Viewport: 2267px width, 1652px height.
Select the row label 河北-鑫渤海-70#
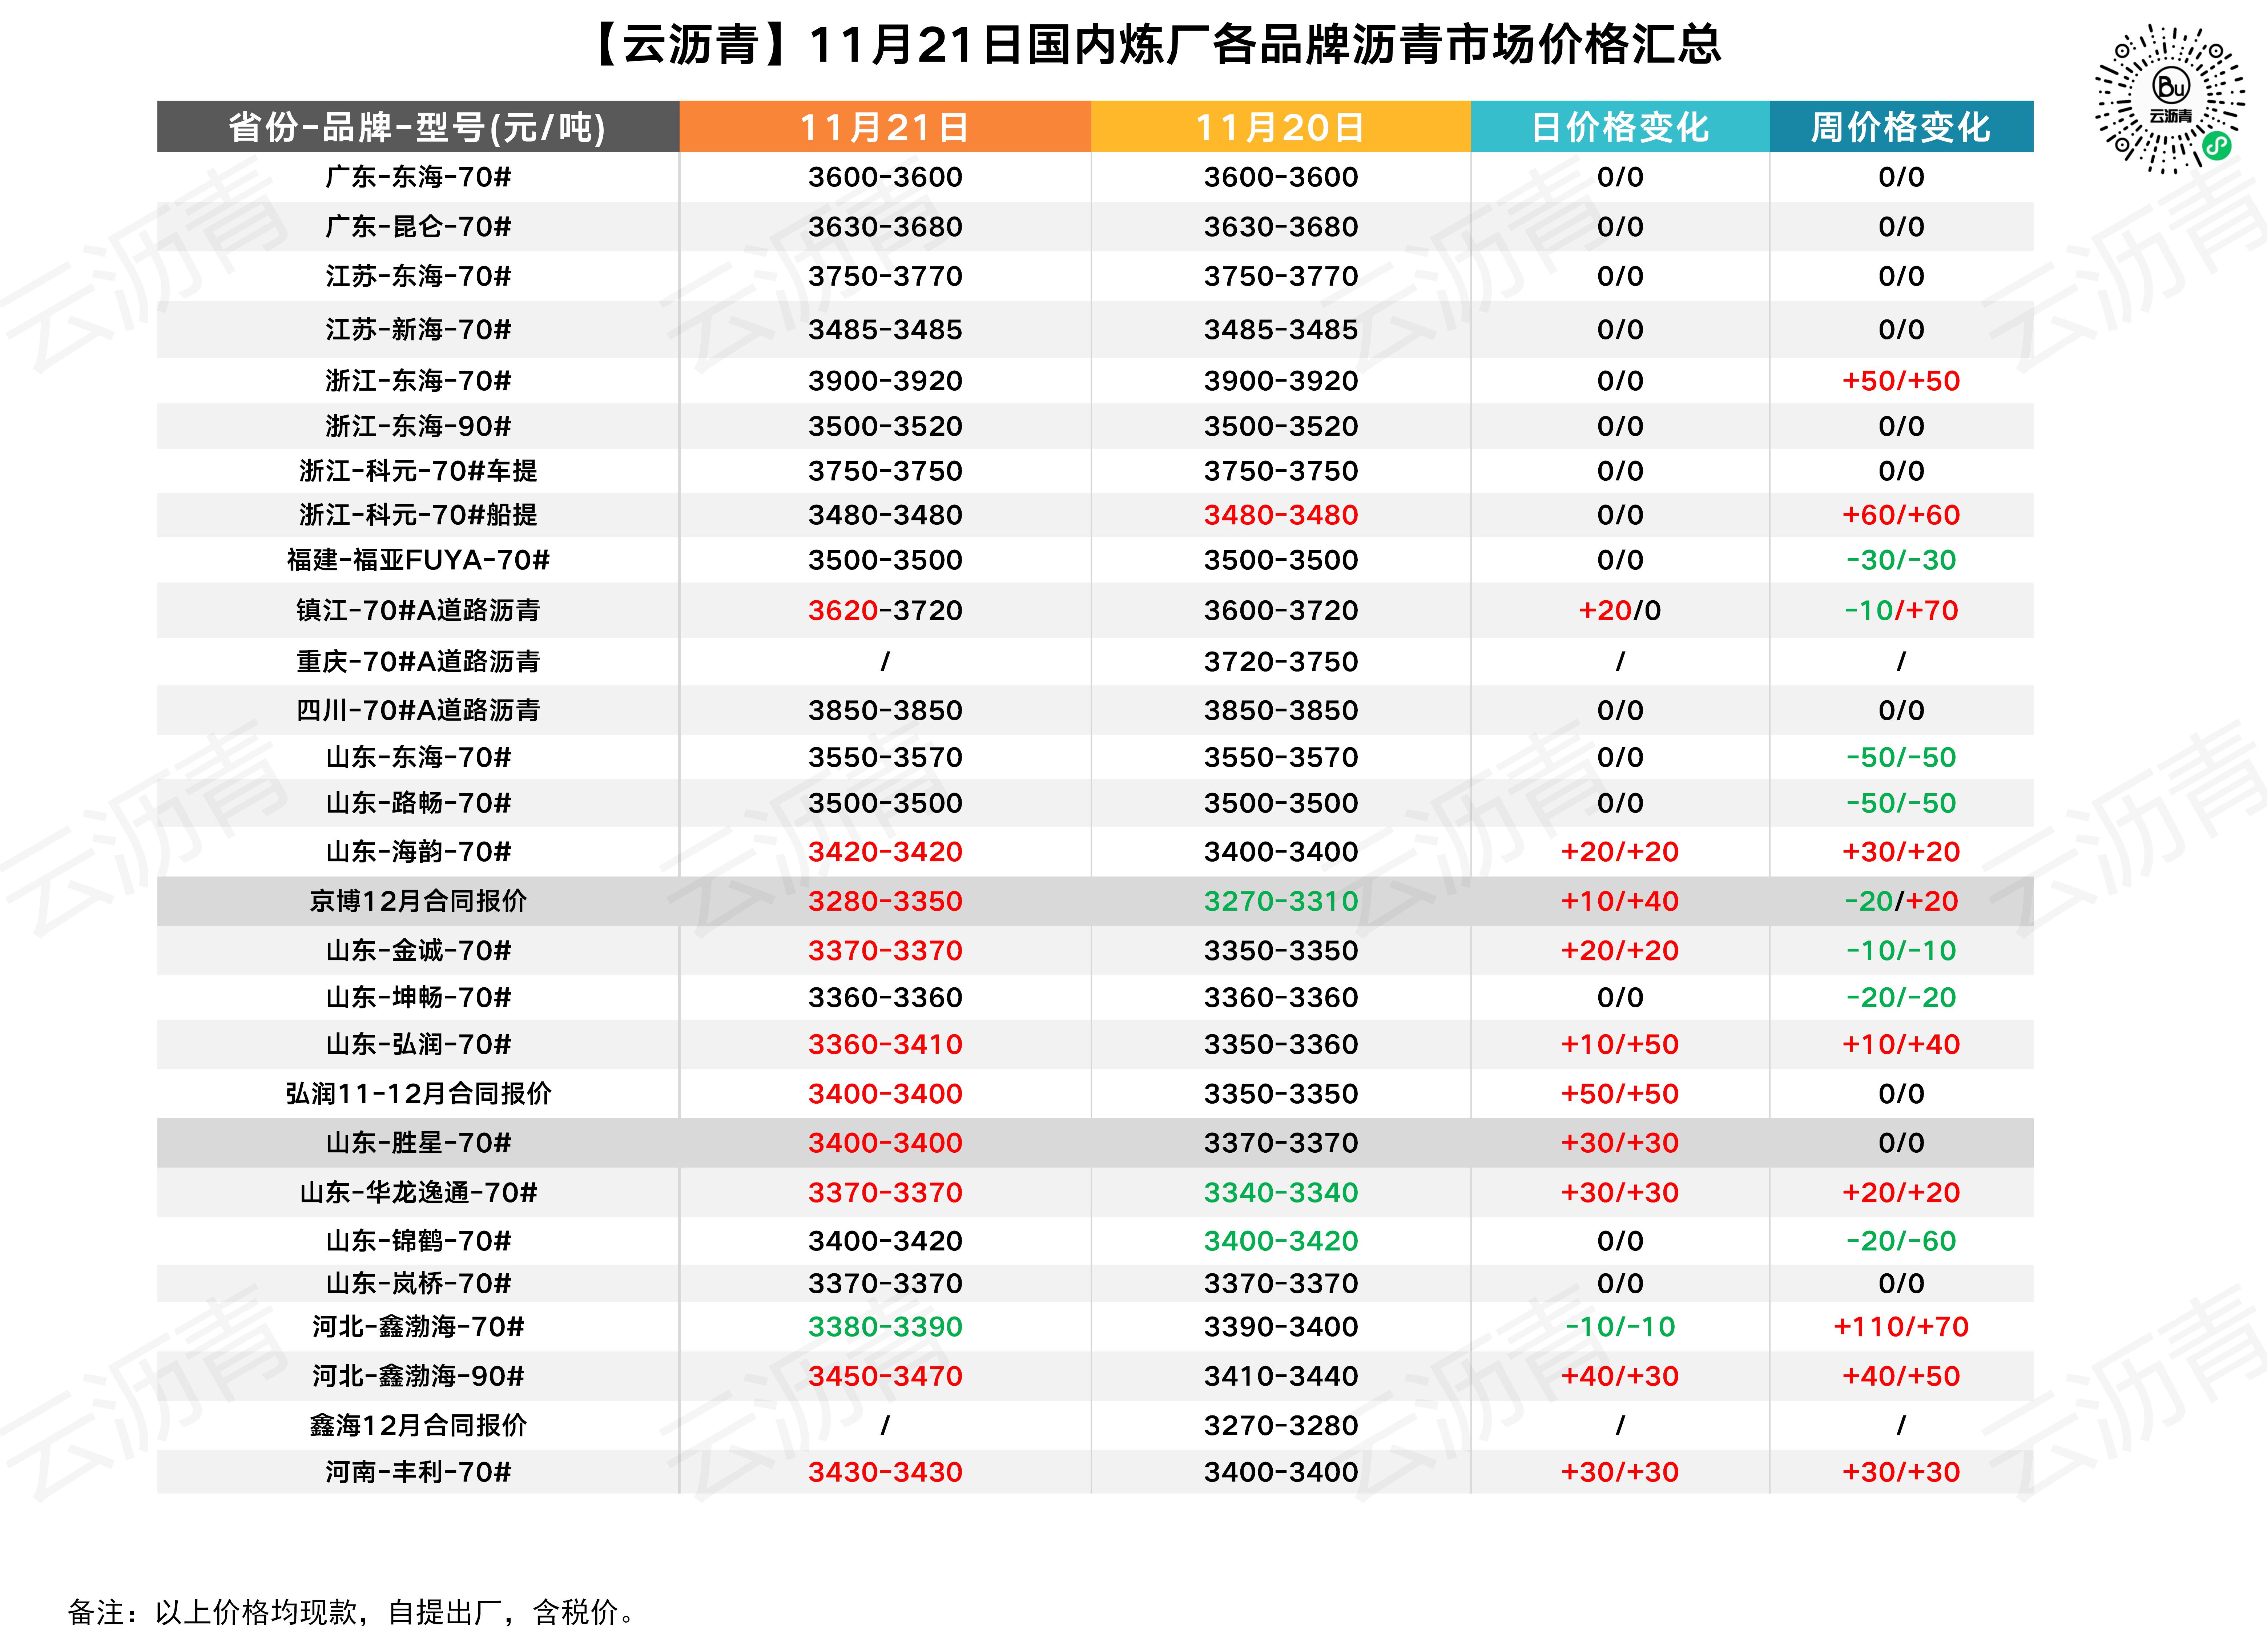coord(418,1327)
